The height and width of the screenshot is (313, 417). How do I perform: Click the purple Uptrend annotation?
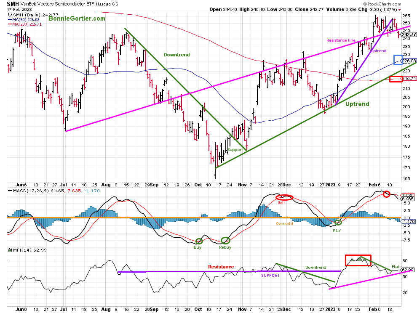coord(378,51)
